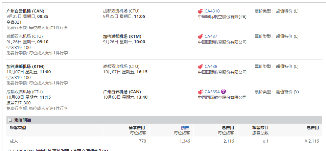Collapse the 费用明细 section via minus box
This screenshot has height=151, width=326.
tap(10, 120)
